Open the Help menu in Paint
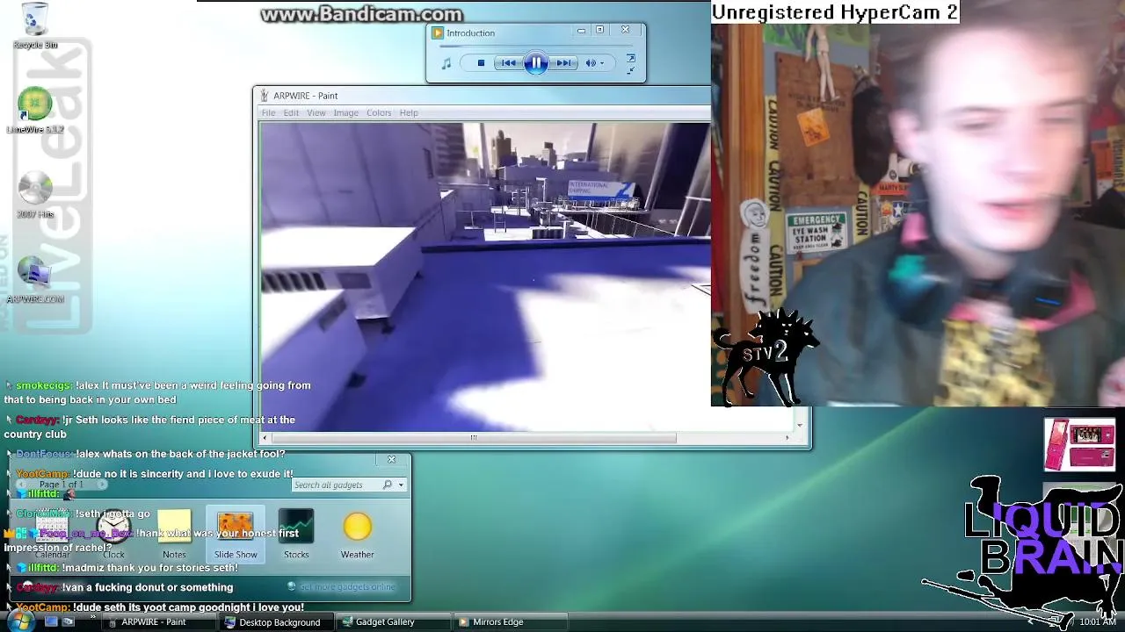Image resolution: width=1125 pixels, height=632 pixels. coord(409,112)
